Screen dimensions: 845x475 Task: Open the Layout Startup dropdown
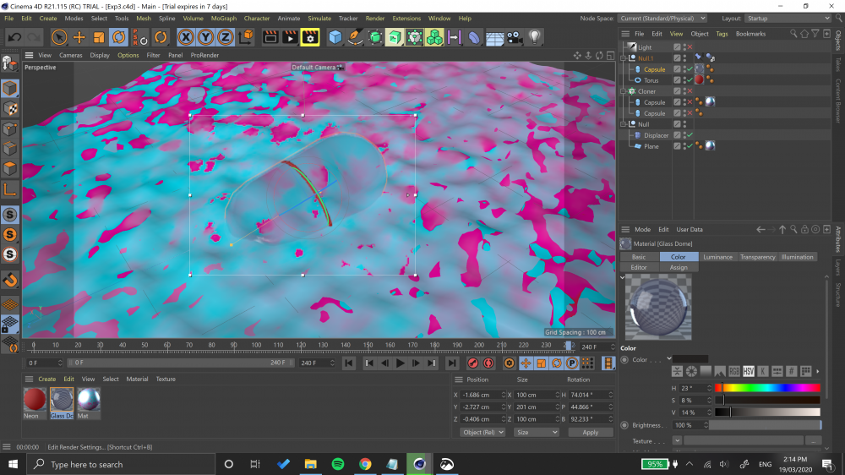click(x=788, y=19)
